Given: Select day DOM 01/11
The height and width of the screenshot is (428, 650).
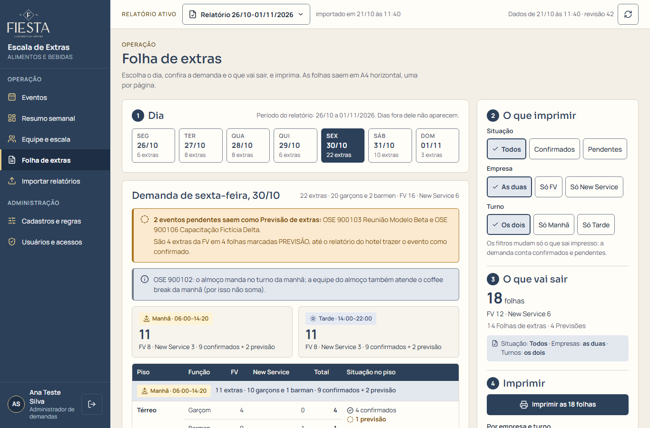Looking at the screenshot, I should pyautogui.click(x=437, y=146).
